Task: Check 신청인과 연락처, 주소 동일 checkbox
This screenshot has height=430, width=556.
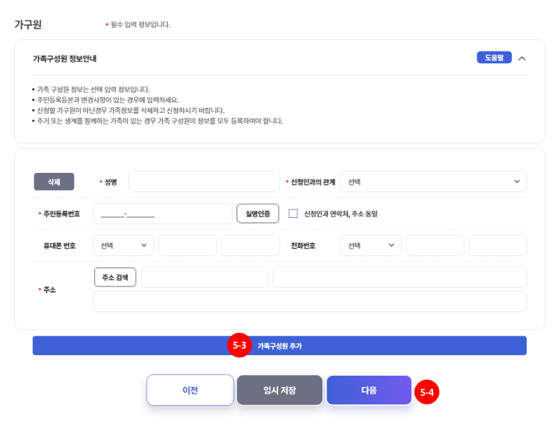Action: coord(293,214)
